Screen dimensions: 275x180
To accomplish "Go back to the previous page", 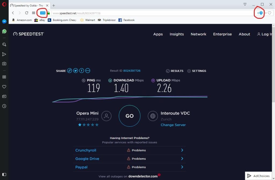I will pyautogui.click(x=13, y=13).
